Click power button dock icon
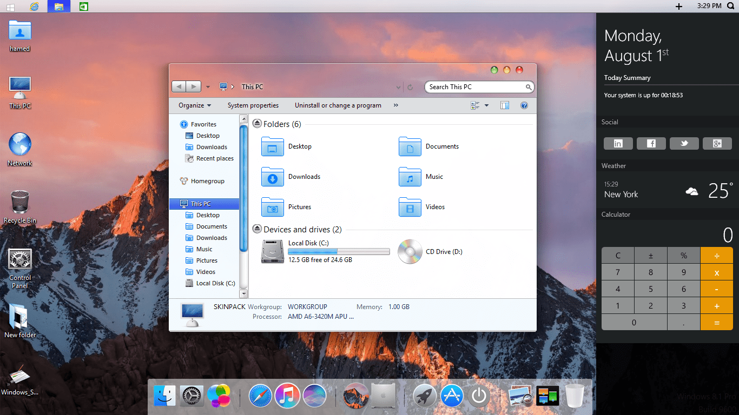Viewport: 739px width, 415px height. tap(479, 396)
